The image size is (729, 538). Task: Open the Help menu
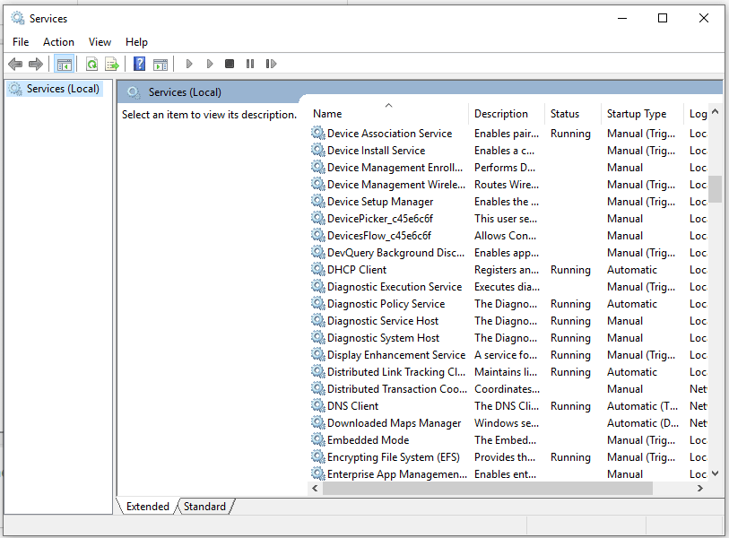[x=136, y=42]
